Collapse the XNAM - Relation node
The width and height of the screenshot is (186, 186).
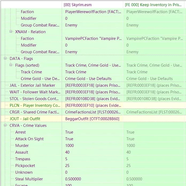click(x=11, y=32)
